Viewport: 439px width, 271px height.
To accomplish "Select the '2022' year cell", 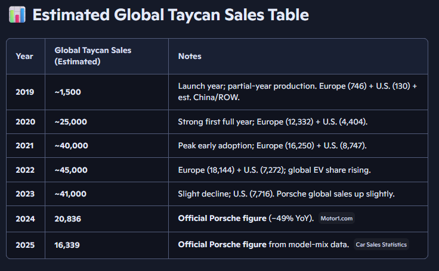I will pyautogui.click(x=25, y=170).
